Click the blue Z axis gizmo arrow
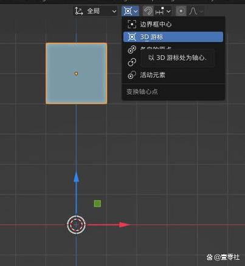The width and height of the screenshot is (245, 266). pyautogui.click(x=76, y=177)
